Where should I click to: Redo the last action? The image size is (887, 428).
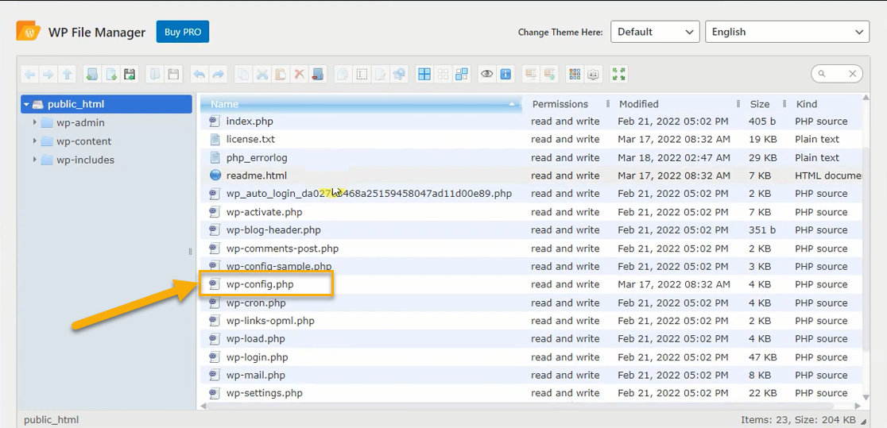pos(219,74)
